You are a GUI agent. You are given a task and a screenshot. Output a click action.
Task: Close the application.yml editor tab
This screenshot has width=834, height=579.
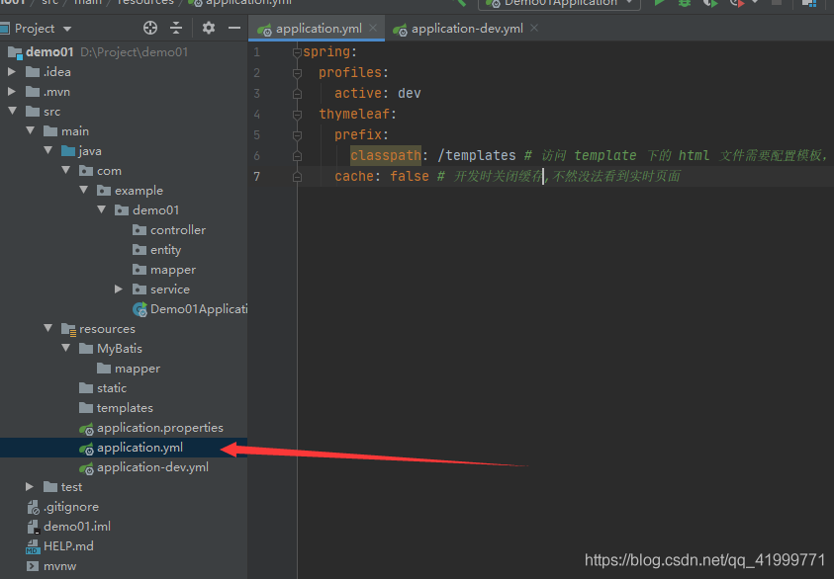pos(373,29)
